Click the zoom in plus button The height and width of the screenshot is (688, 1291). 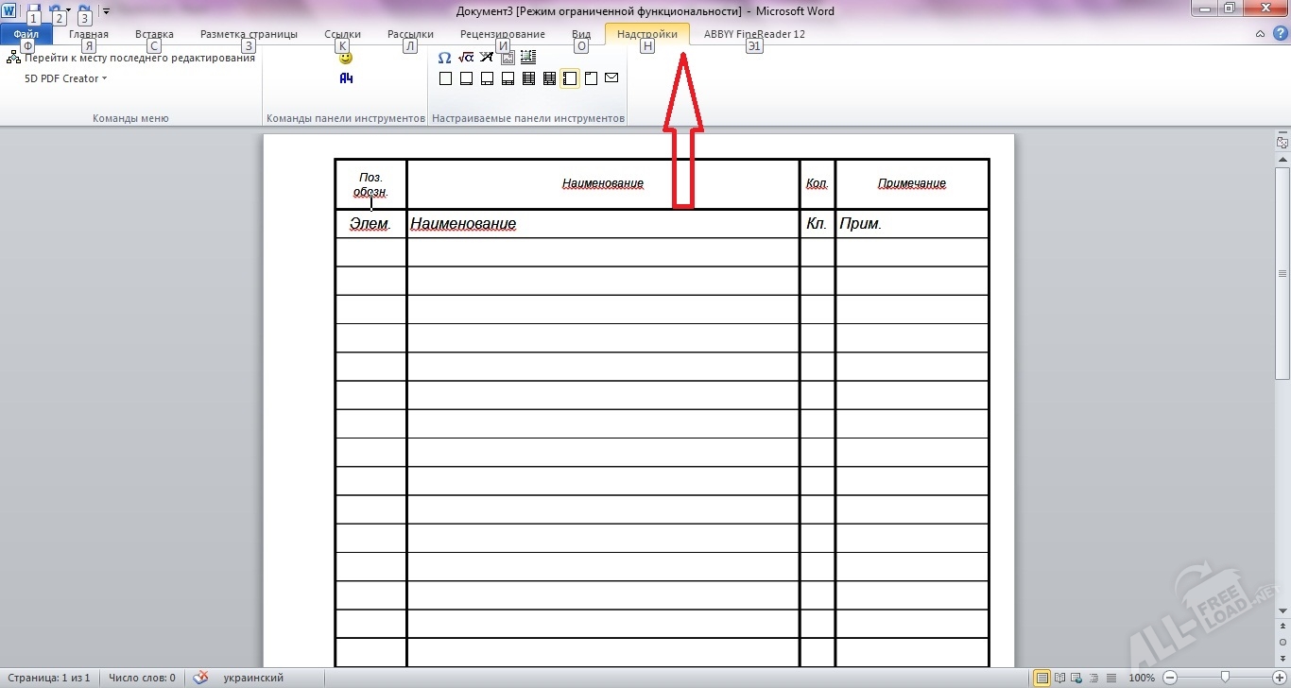click(1280, 678)
